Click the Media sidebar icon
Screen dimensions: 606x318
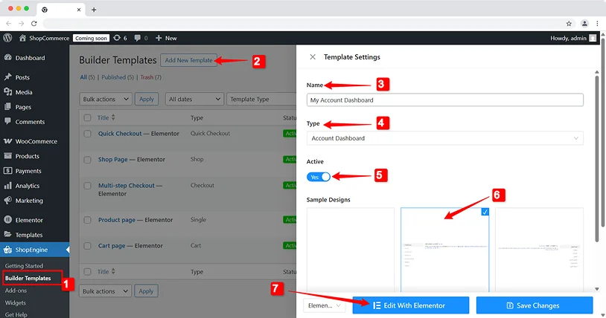[7, 92]
